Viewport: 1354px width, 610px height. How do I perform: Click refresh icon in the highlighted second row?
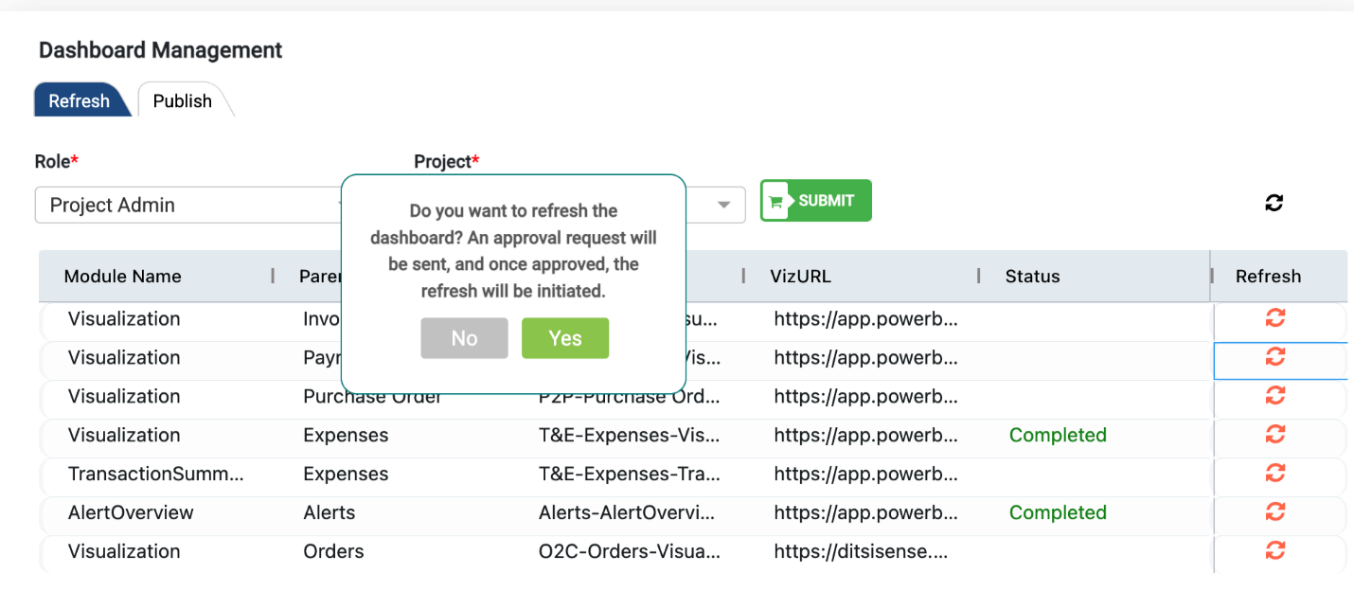pos(1275,357)
